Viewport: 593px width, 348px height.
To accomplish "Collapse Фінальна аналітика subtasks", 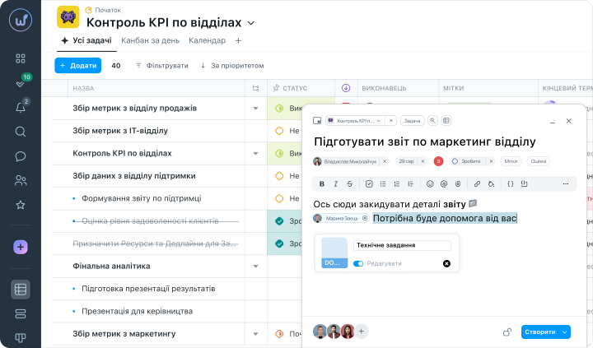I will [x=255, y=266].
